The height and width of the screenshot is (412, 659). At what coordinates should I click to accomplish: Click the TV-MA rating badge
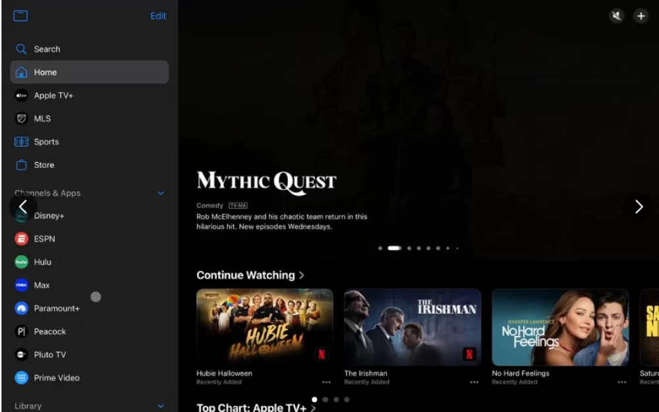point(238,206)
